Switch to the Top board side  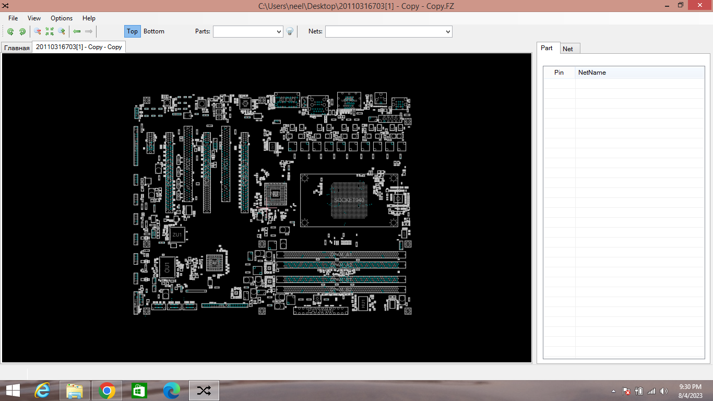coord(133,31)
